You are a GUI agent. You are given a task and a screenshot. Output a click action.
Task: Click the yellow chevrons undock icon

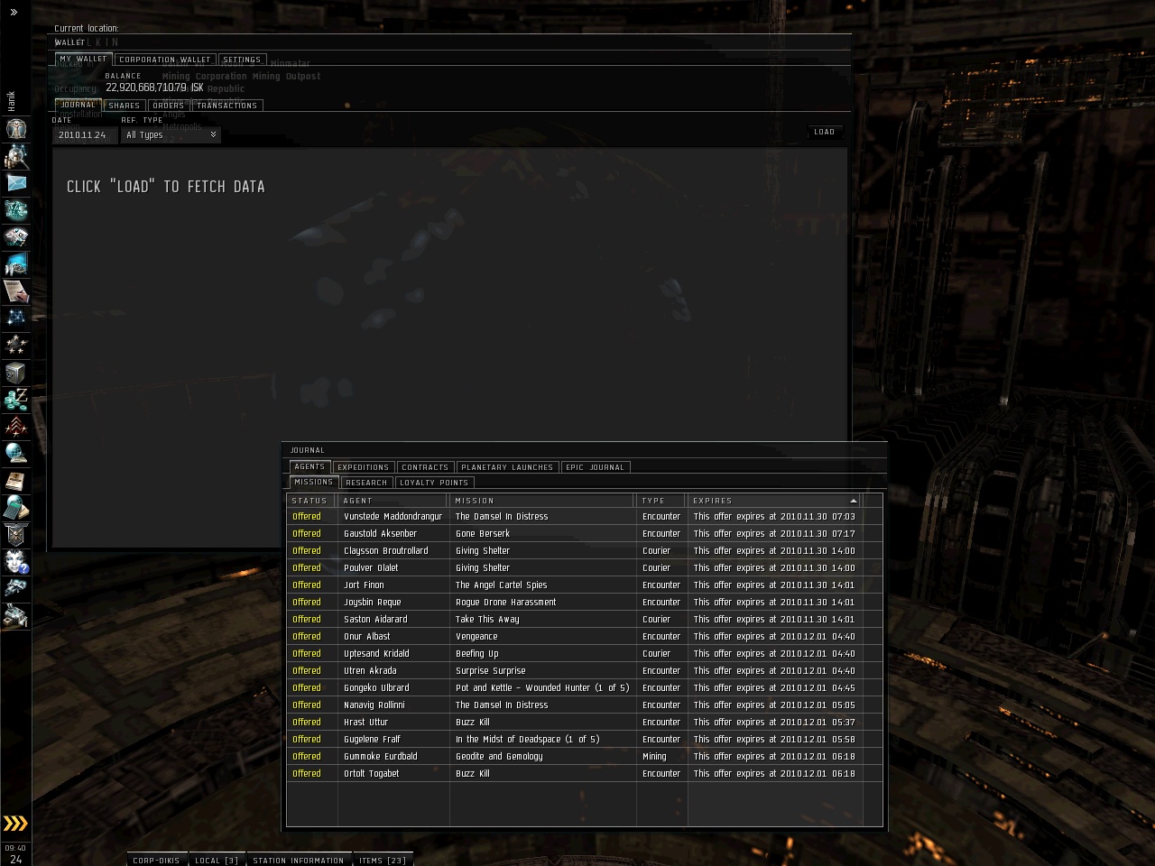click(x=15, y=824)
